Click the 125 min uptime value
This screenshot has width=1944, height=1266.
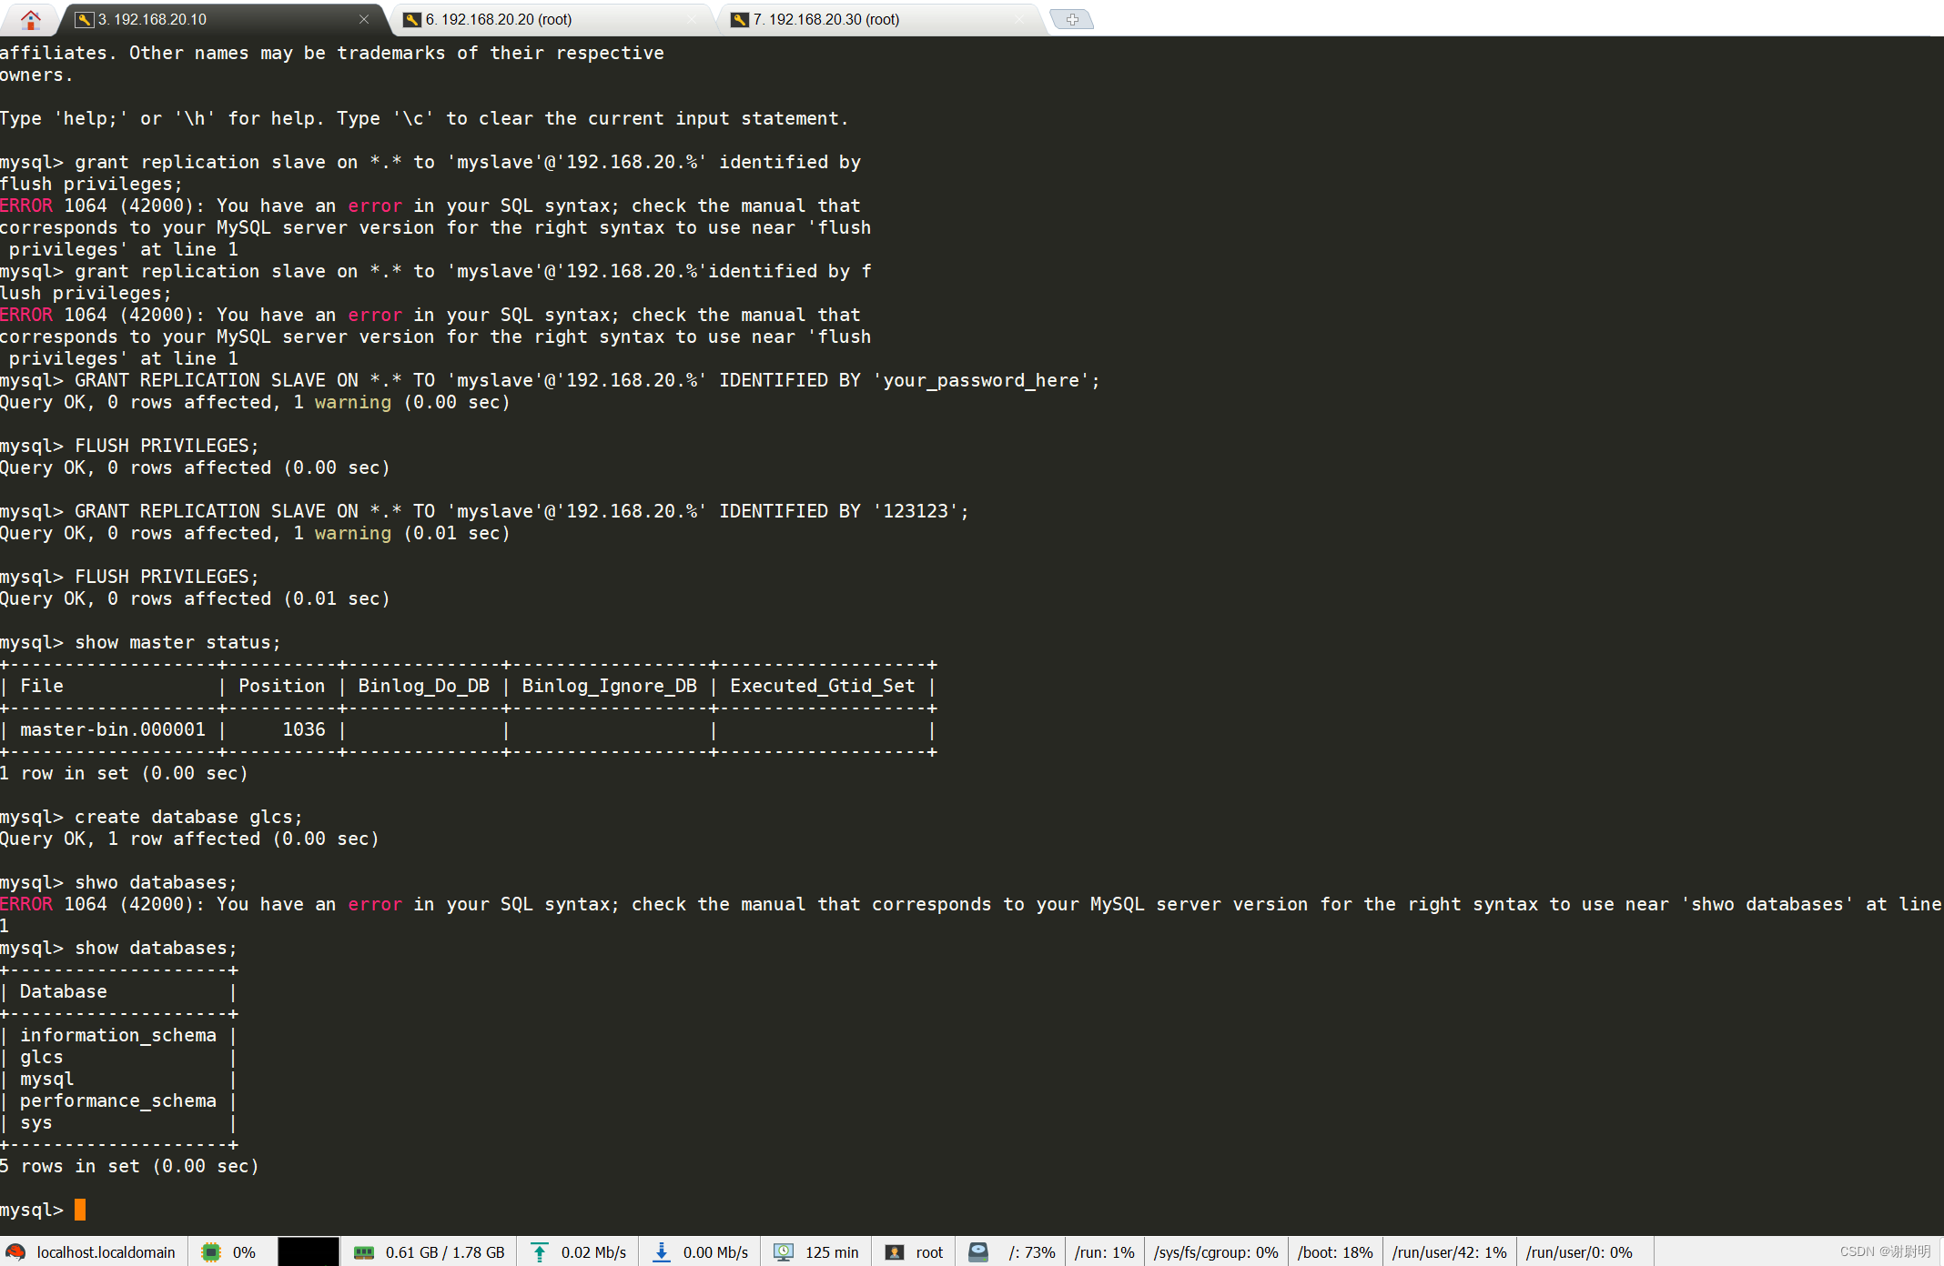coord(832,1252)
